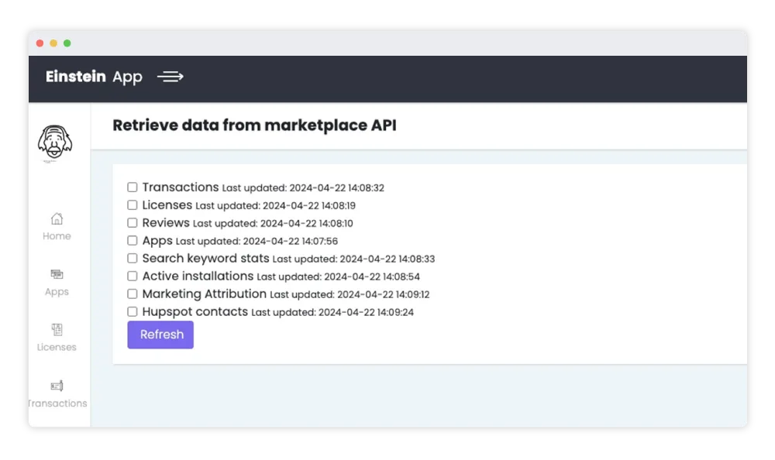Tick the Reviews checkbox
This screenshot has width=775, height=460.
(x=133, y=223)
